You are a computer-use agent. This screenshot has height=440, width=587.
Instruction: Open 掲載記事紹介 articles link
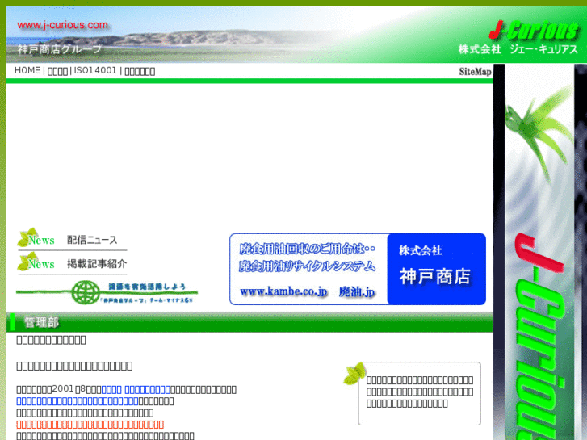(97, 264)
